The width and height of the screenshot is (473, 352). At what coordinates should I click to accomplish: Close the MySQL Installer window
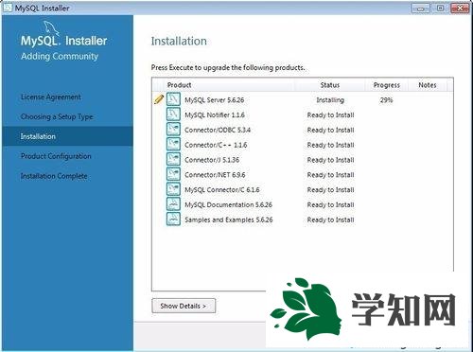[x=460, y=9]
